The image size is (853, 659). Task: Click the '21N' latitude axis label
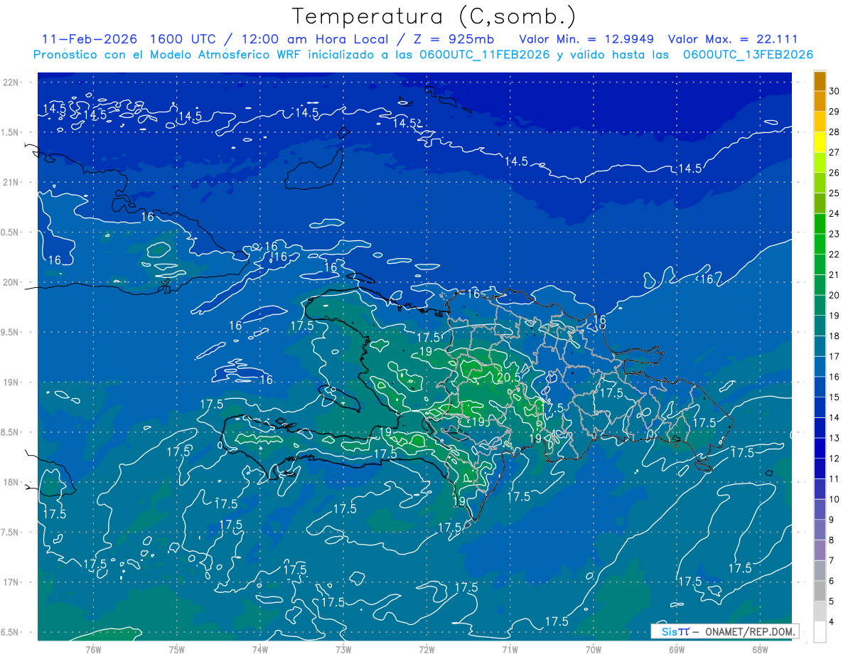tap(12, 182)
